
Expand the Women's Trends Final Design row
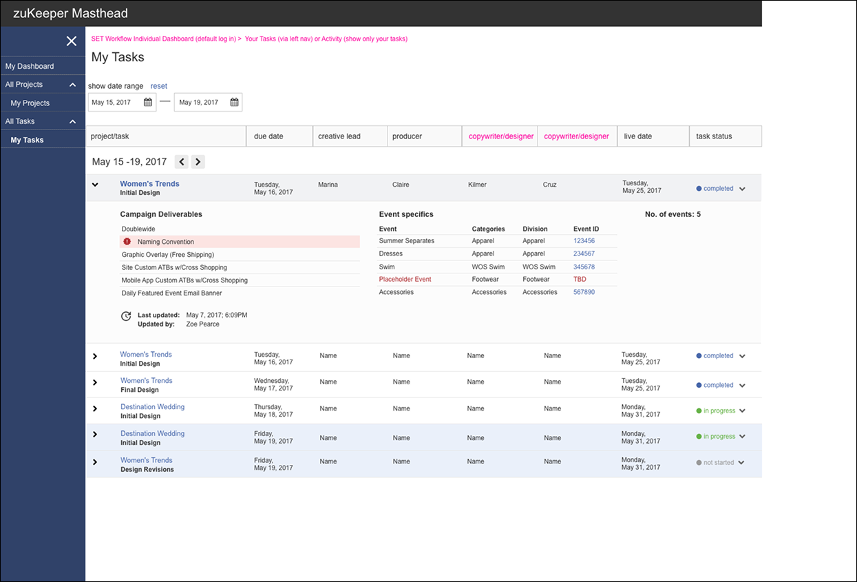(x=95, y=382)
